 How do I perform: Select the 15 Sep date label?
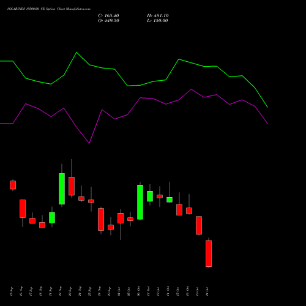pyautogui.click(x=11, y=291)
